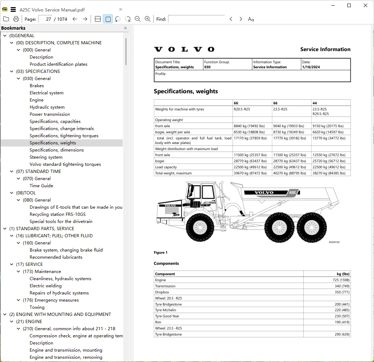Toggle fit-page single page view

(108, 19)
